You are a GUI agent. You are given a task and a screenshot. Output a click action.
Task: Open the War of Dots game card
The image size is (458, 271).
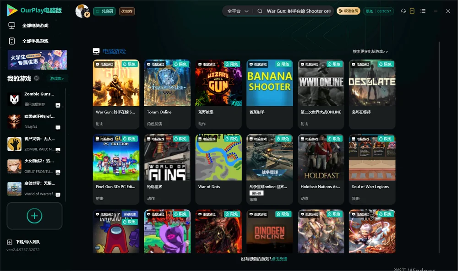218,169
